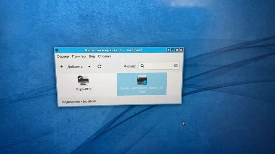Expand the dropdown arrow next to Добавить
This screenshot has width=275, height=154.
tap(89, 67)
